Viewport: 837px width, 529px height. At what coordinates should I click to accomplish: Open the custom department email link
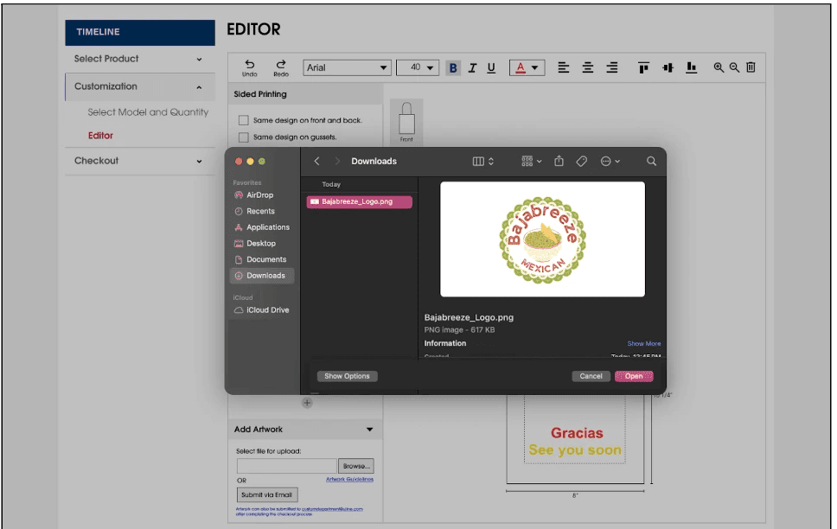coord(332,509)
